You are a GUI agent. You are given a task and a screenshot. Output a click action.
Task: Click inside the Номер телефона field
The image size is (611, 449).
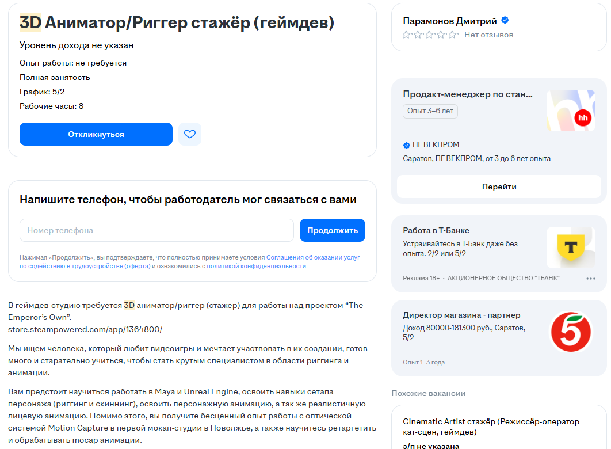tap(155, 230)
